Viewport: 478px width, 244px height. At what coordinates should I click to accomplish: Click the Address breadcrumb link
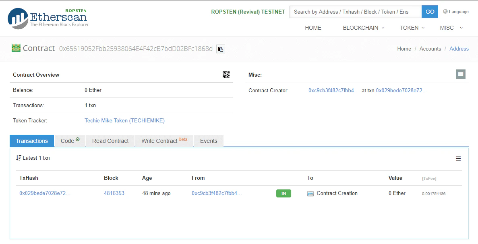[x=459, y=49]
